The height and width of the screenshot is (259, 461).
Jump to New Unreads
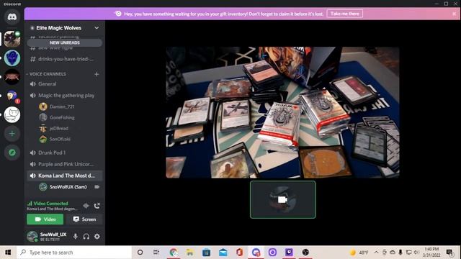65,42
